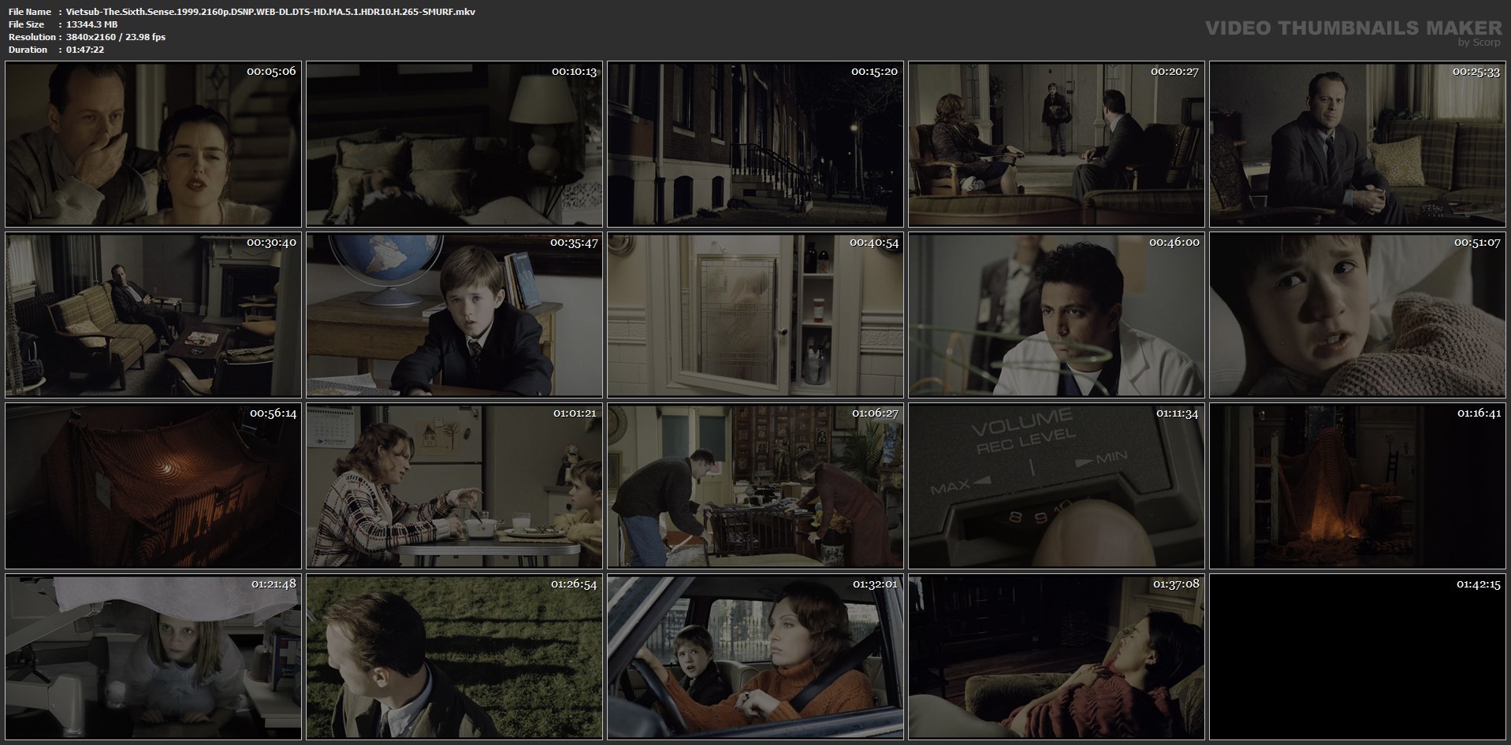This screenshot has width=1511, height=745.
Task: Click the dark room thumbnail at 01:16:41
Action: click(x=1357, y=486)
